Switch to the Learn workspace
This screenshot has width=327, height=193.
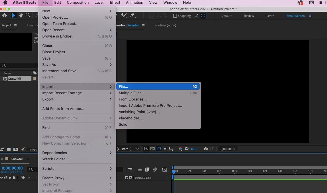click(270, 16)
